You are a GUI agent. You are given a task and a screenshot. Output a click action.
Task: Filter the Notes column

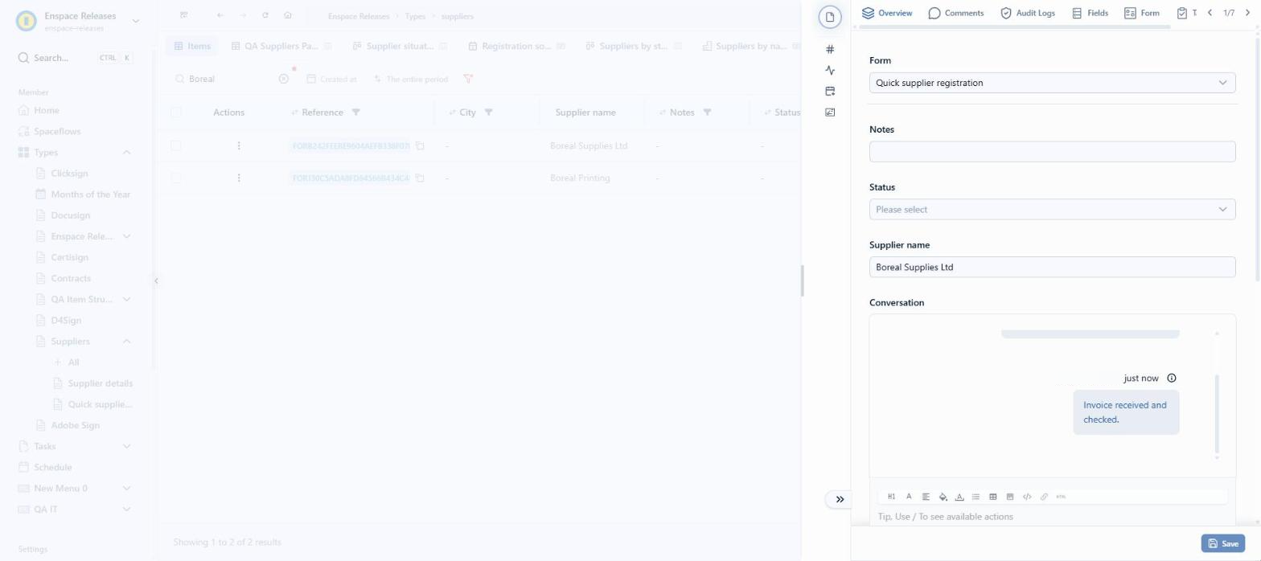(707, 113)
